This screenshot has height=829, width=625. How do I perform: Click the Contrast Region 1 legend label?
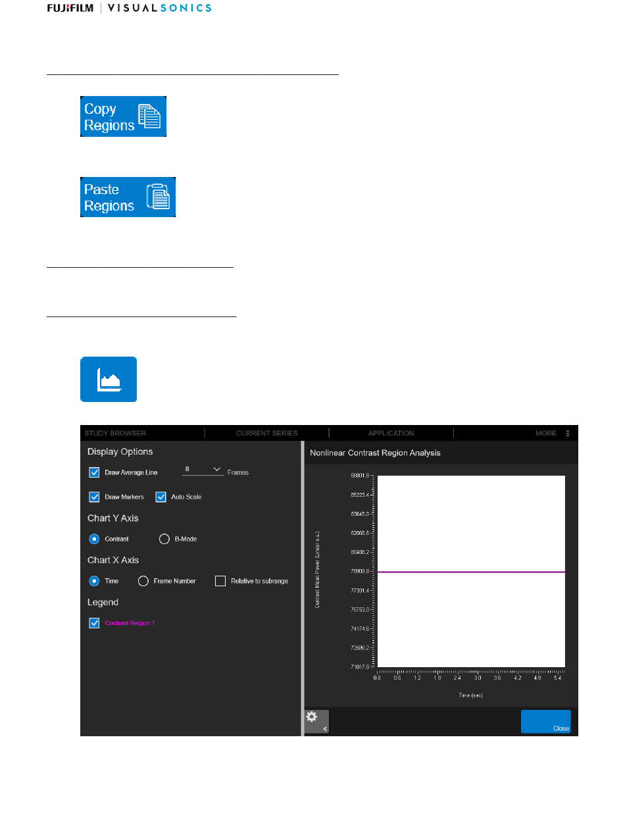[130, 623]
